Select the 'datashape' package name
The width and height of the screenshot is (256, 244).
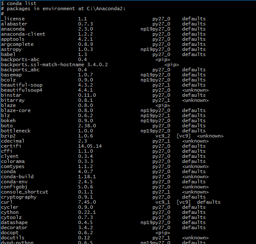(14, 222)
